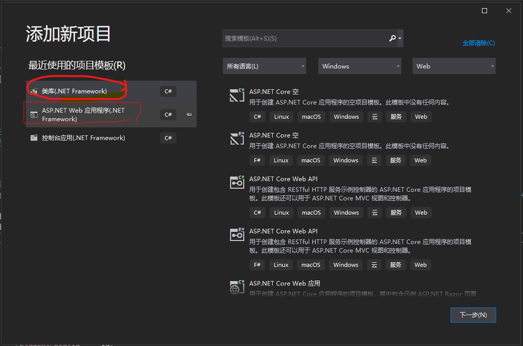
Task: Open the search options dropdown arrow
Action: click(x=400, y=39)
